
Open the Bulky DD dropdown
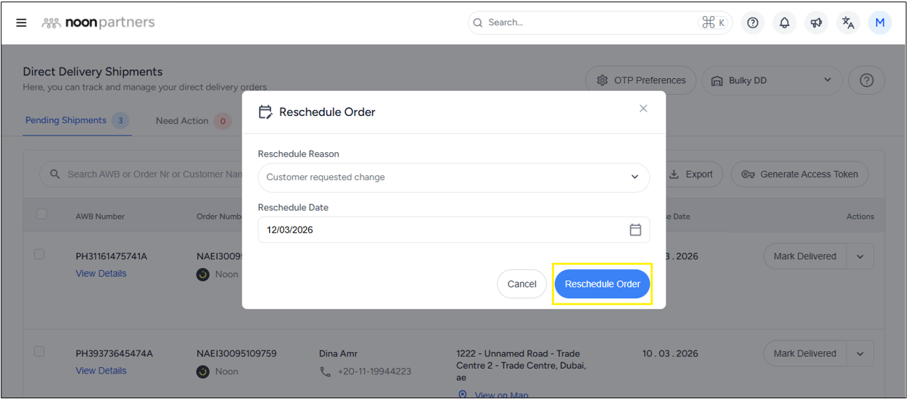point(772,80)
